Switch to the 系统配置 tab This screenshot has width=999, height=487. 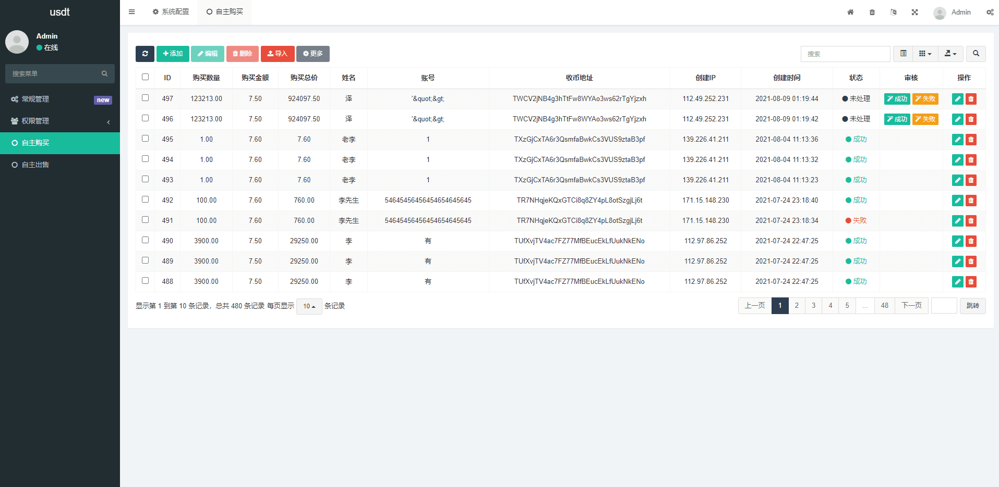coord(171,11)
